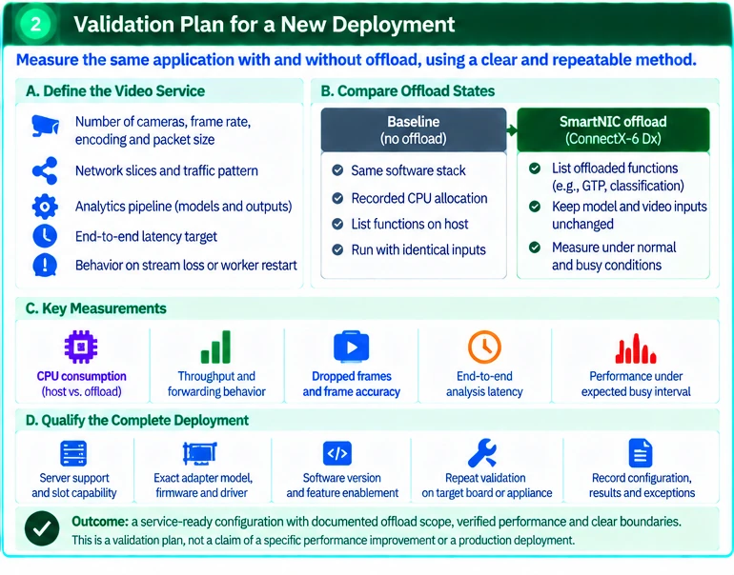
Task: Click the arrow between Baseline and SmartNIC offload
Action: click(x=512, y=130)
